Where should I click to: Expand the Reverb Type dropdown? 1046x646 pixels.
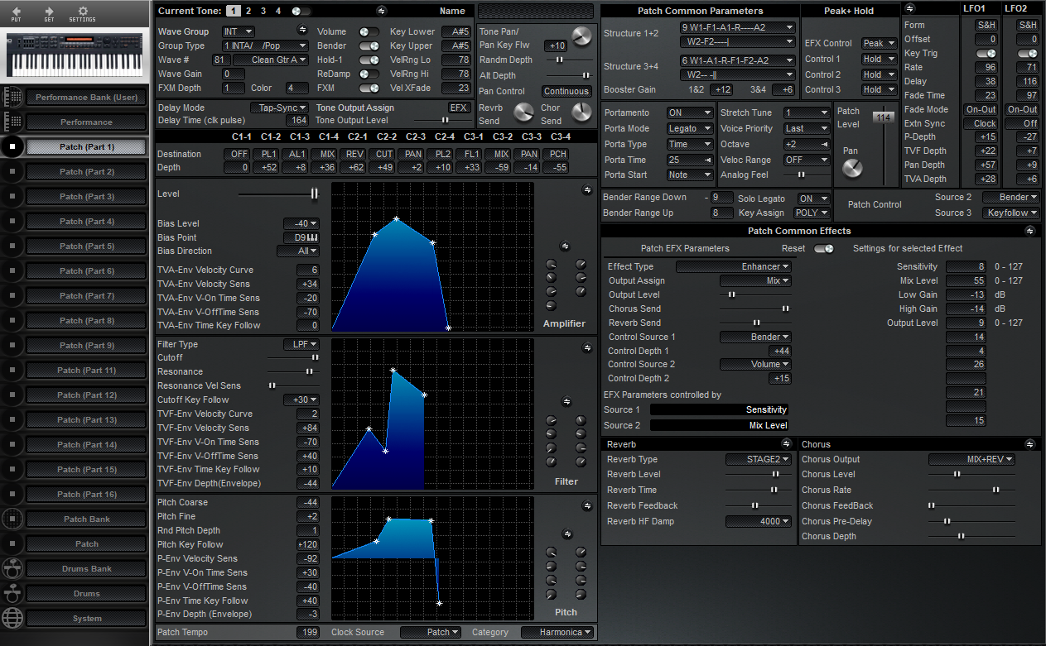coord(757,460)
